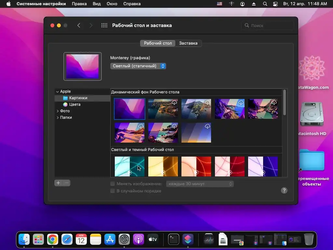Click the date and time clock
Viewport: 333px width, 250px height.
click(305, 4)
